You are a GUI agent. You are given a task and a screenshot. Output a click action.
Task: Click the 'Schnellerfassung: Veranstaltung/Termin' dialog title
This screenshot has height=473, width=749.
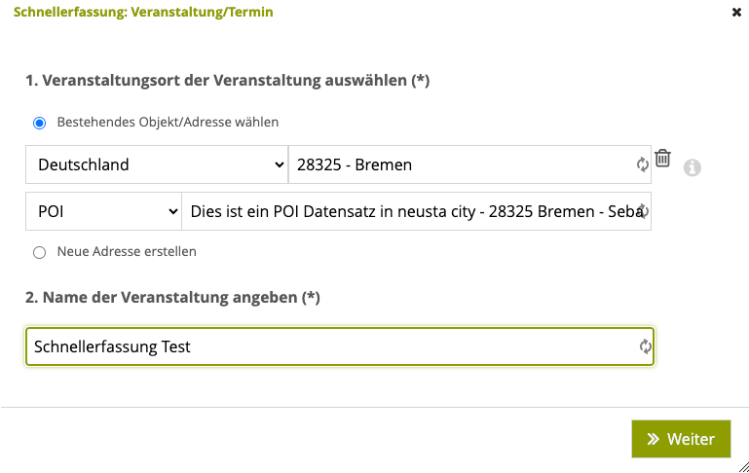[x=143, y=12]
